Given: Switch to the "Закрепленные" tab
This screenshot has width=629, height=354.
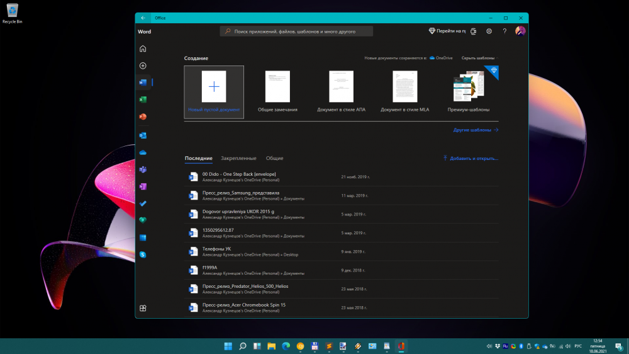Looking at the screenshot, I should pyautogui.click(x=238, y=158).
